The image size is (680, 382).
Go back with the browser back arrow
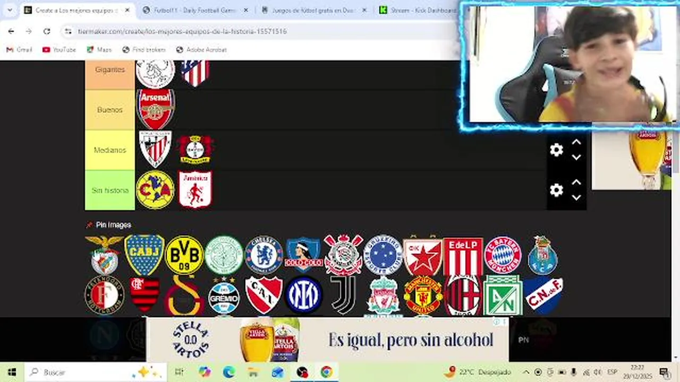(x=11, y=31)
